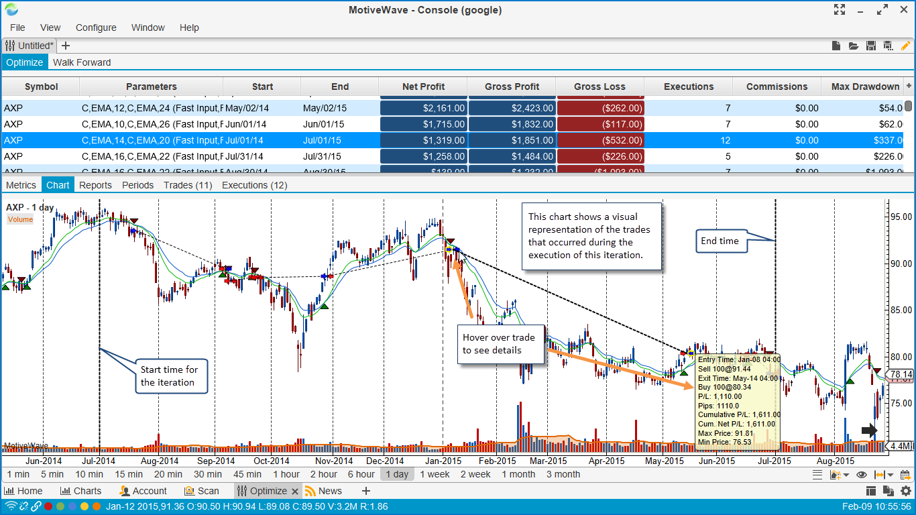
Task: Switch timeframe to 1 week
Action: pyautogui.click(x=435, y=474)
